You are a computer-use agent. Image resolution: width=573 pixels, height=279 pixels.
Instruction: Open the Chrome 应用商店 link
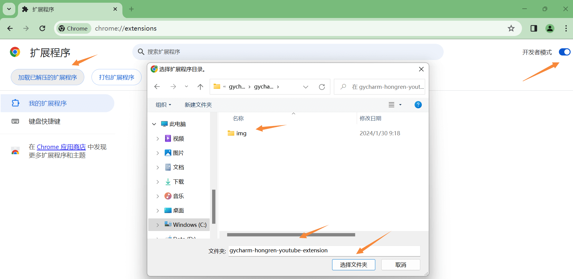(x=61, y=147)
